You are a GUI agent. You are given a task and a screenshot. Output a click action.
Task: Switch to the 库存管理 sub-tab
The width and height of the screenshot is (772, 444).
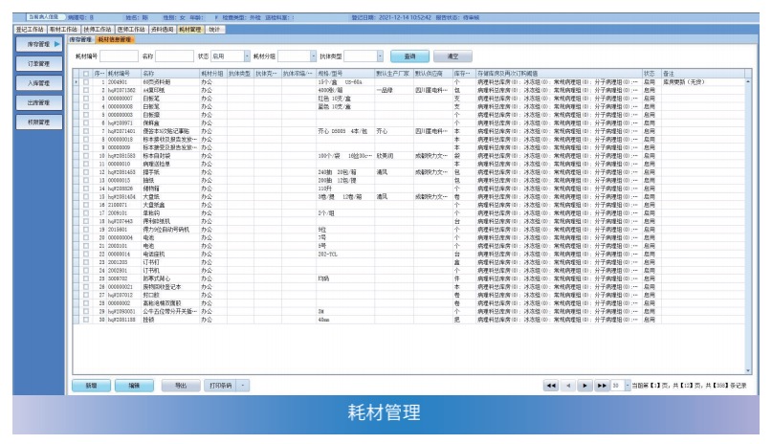[x=80, y=39]
